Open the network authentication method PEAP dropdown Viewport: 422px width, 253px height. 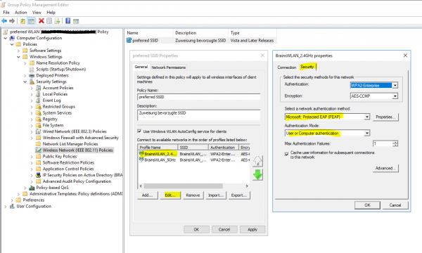(x=367, y=117)
